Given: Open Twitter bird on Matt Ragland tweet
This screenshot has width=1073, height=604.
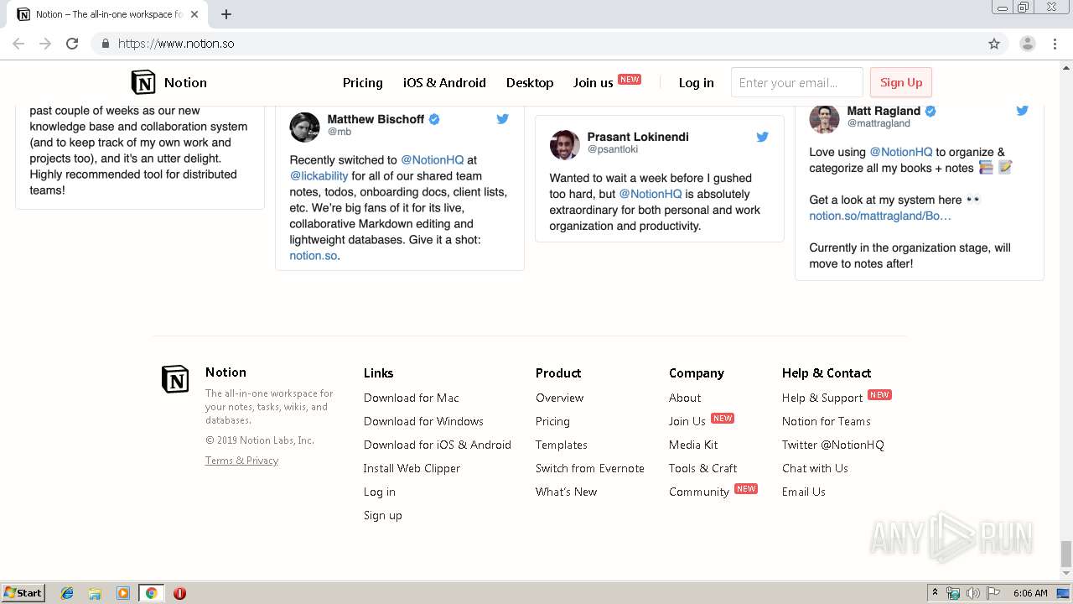Looking at the screenshot, I should tap(1023, 111).
